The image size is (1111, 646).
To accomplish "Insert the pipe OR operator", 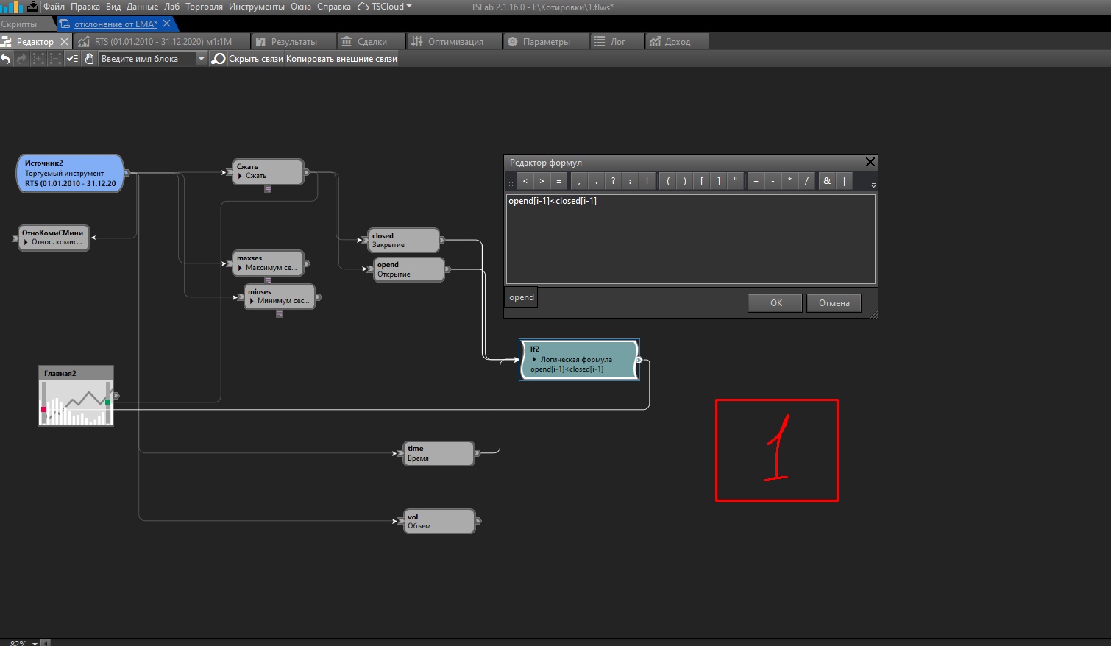I will [844, 181].
